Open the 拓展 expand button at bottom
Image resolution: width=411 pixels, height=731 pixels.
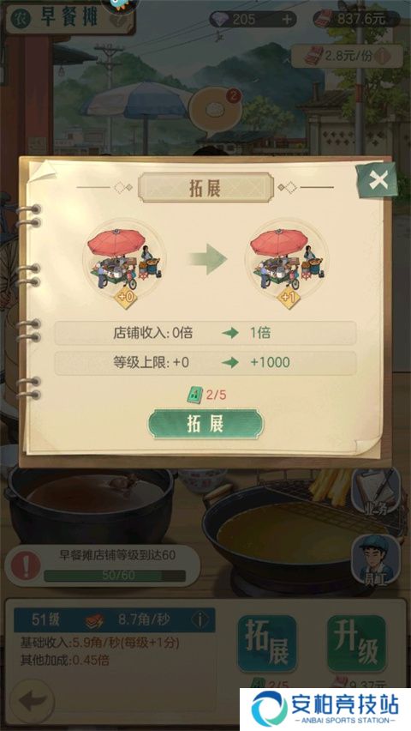point(267,643)
